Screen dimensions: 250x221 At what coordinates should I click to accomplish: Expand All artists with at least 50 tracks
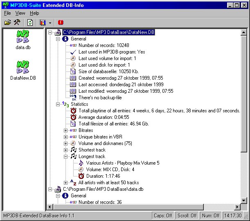pyautogui.click(x=65, y=183)
